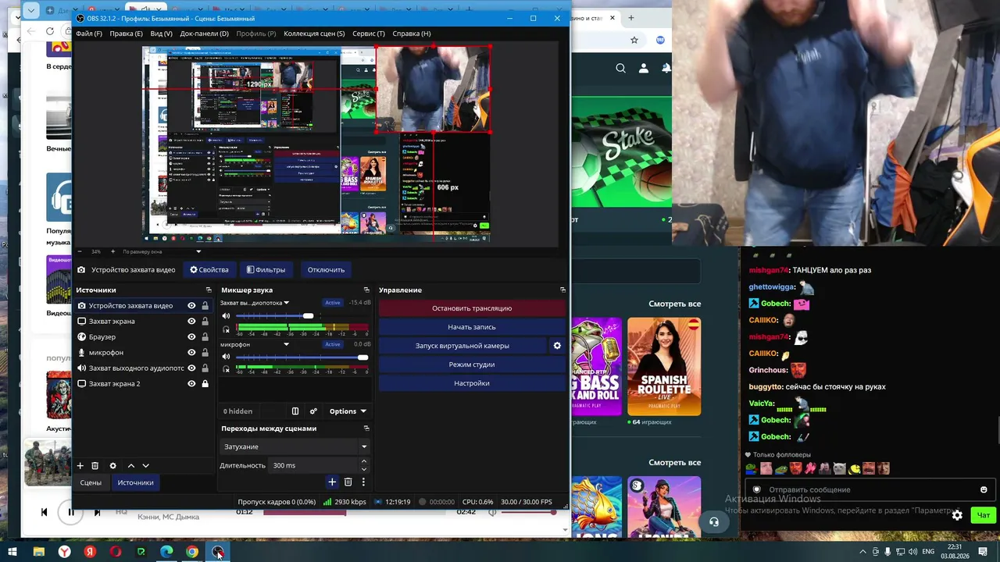Undock the Управление panel
The height and width of the screenshot is (562, 1000).
click(x=562, y=290)
